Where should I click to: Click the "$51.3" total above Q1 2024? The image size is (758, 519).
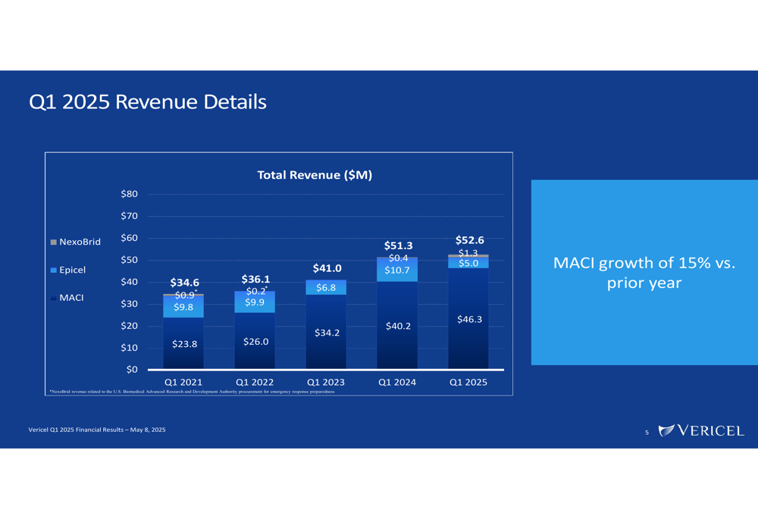(x=399, y=245)
